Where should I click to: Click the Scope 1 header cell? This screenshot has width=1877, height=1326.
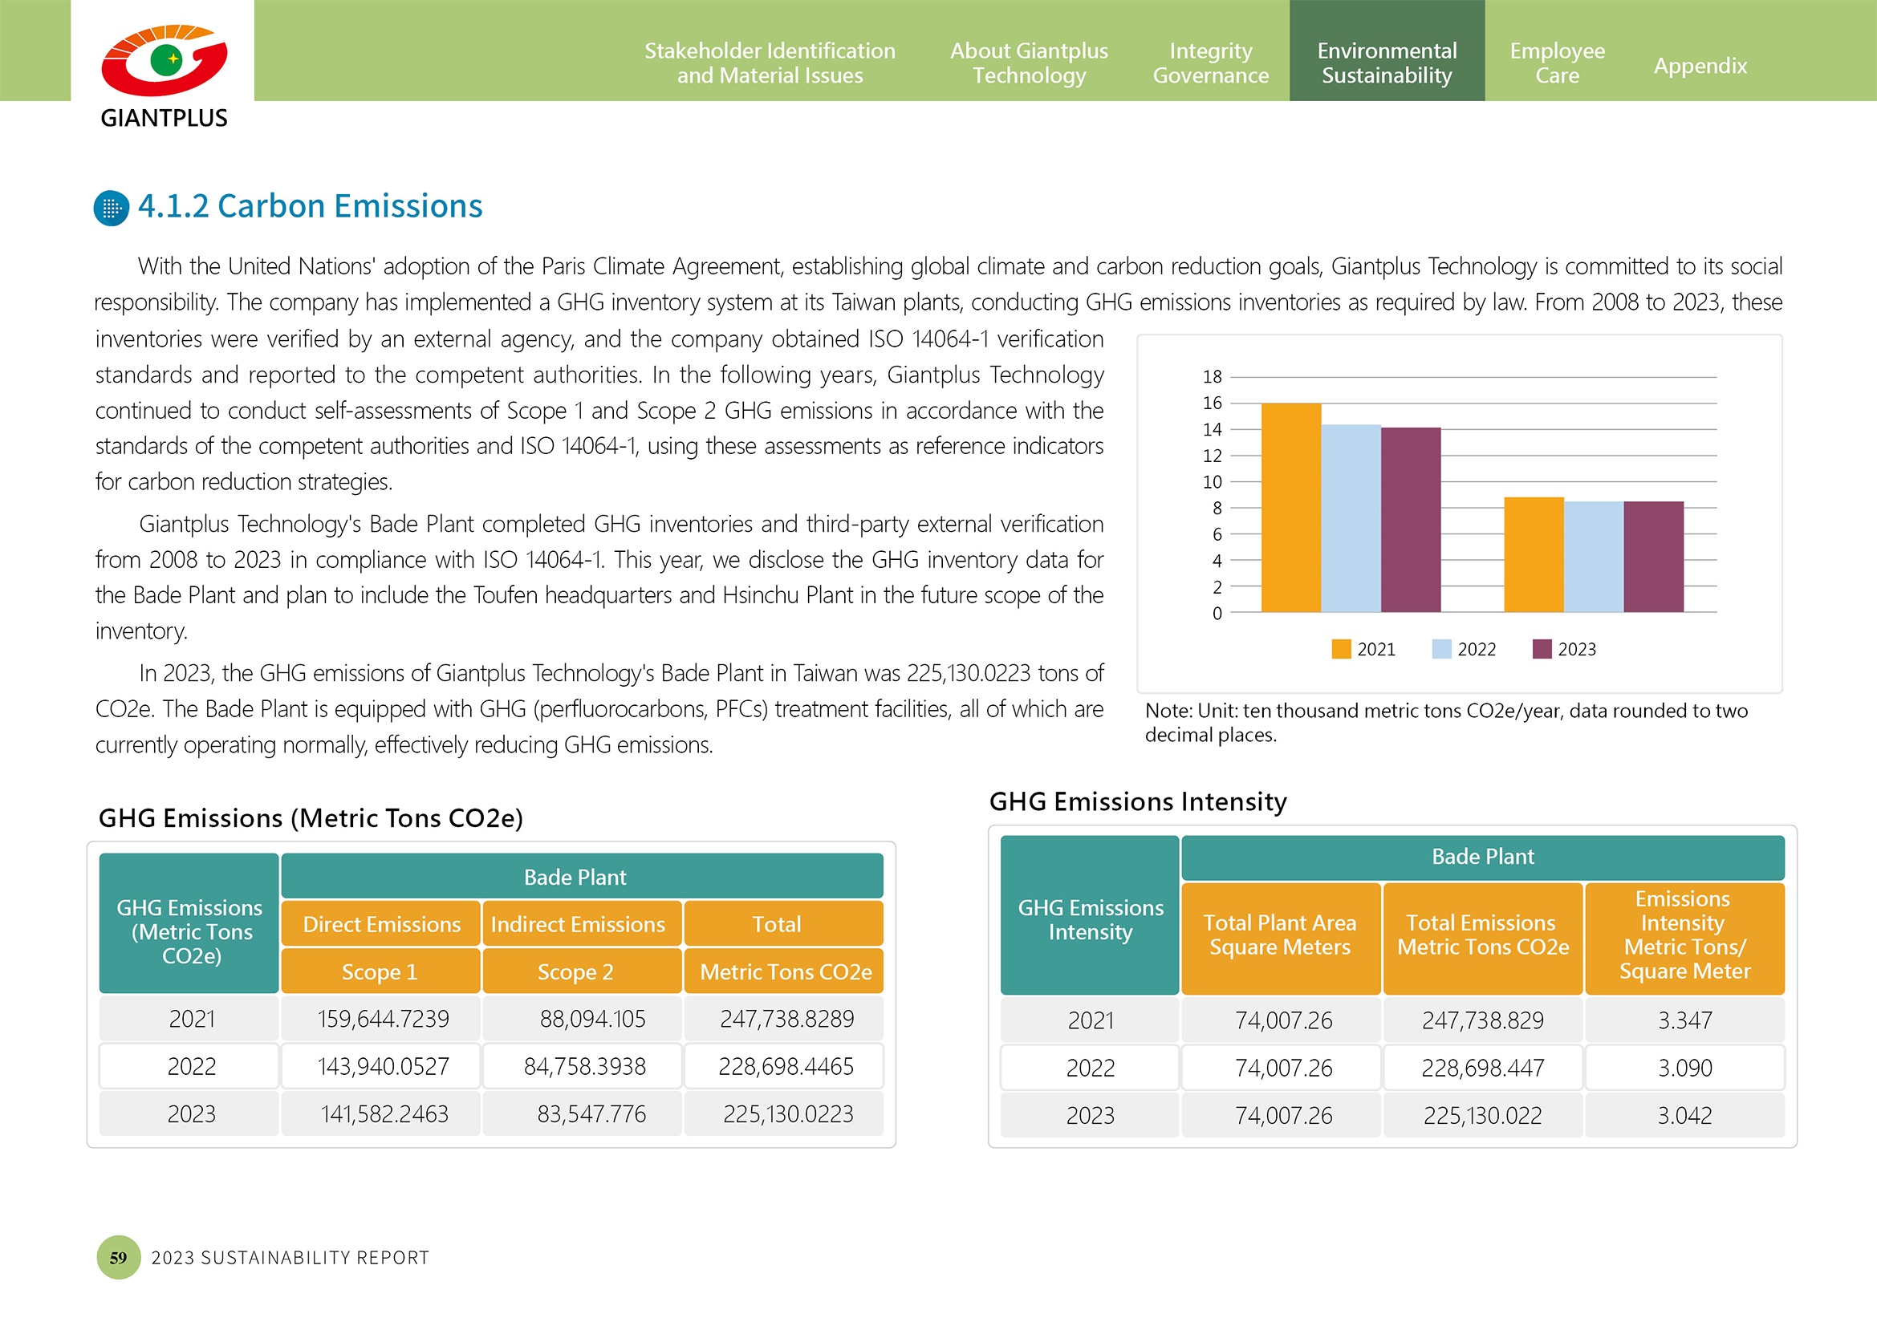coord(381,971)
